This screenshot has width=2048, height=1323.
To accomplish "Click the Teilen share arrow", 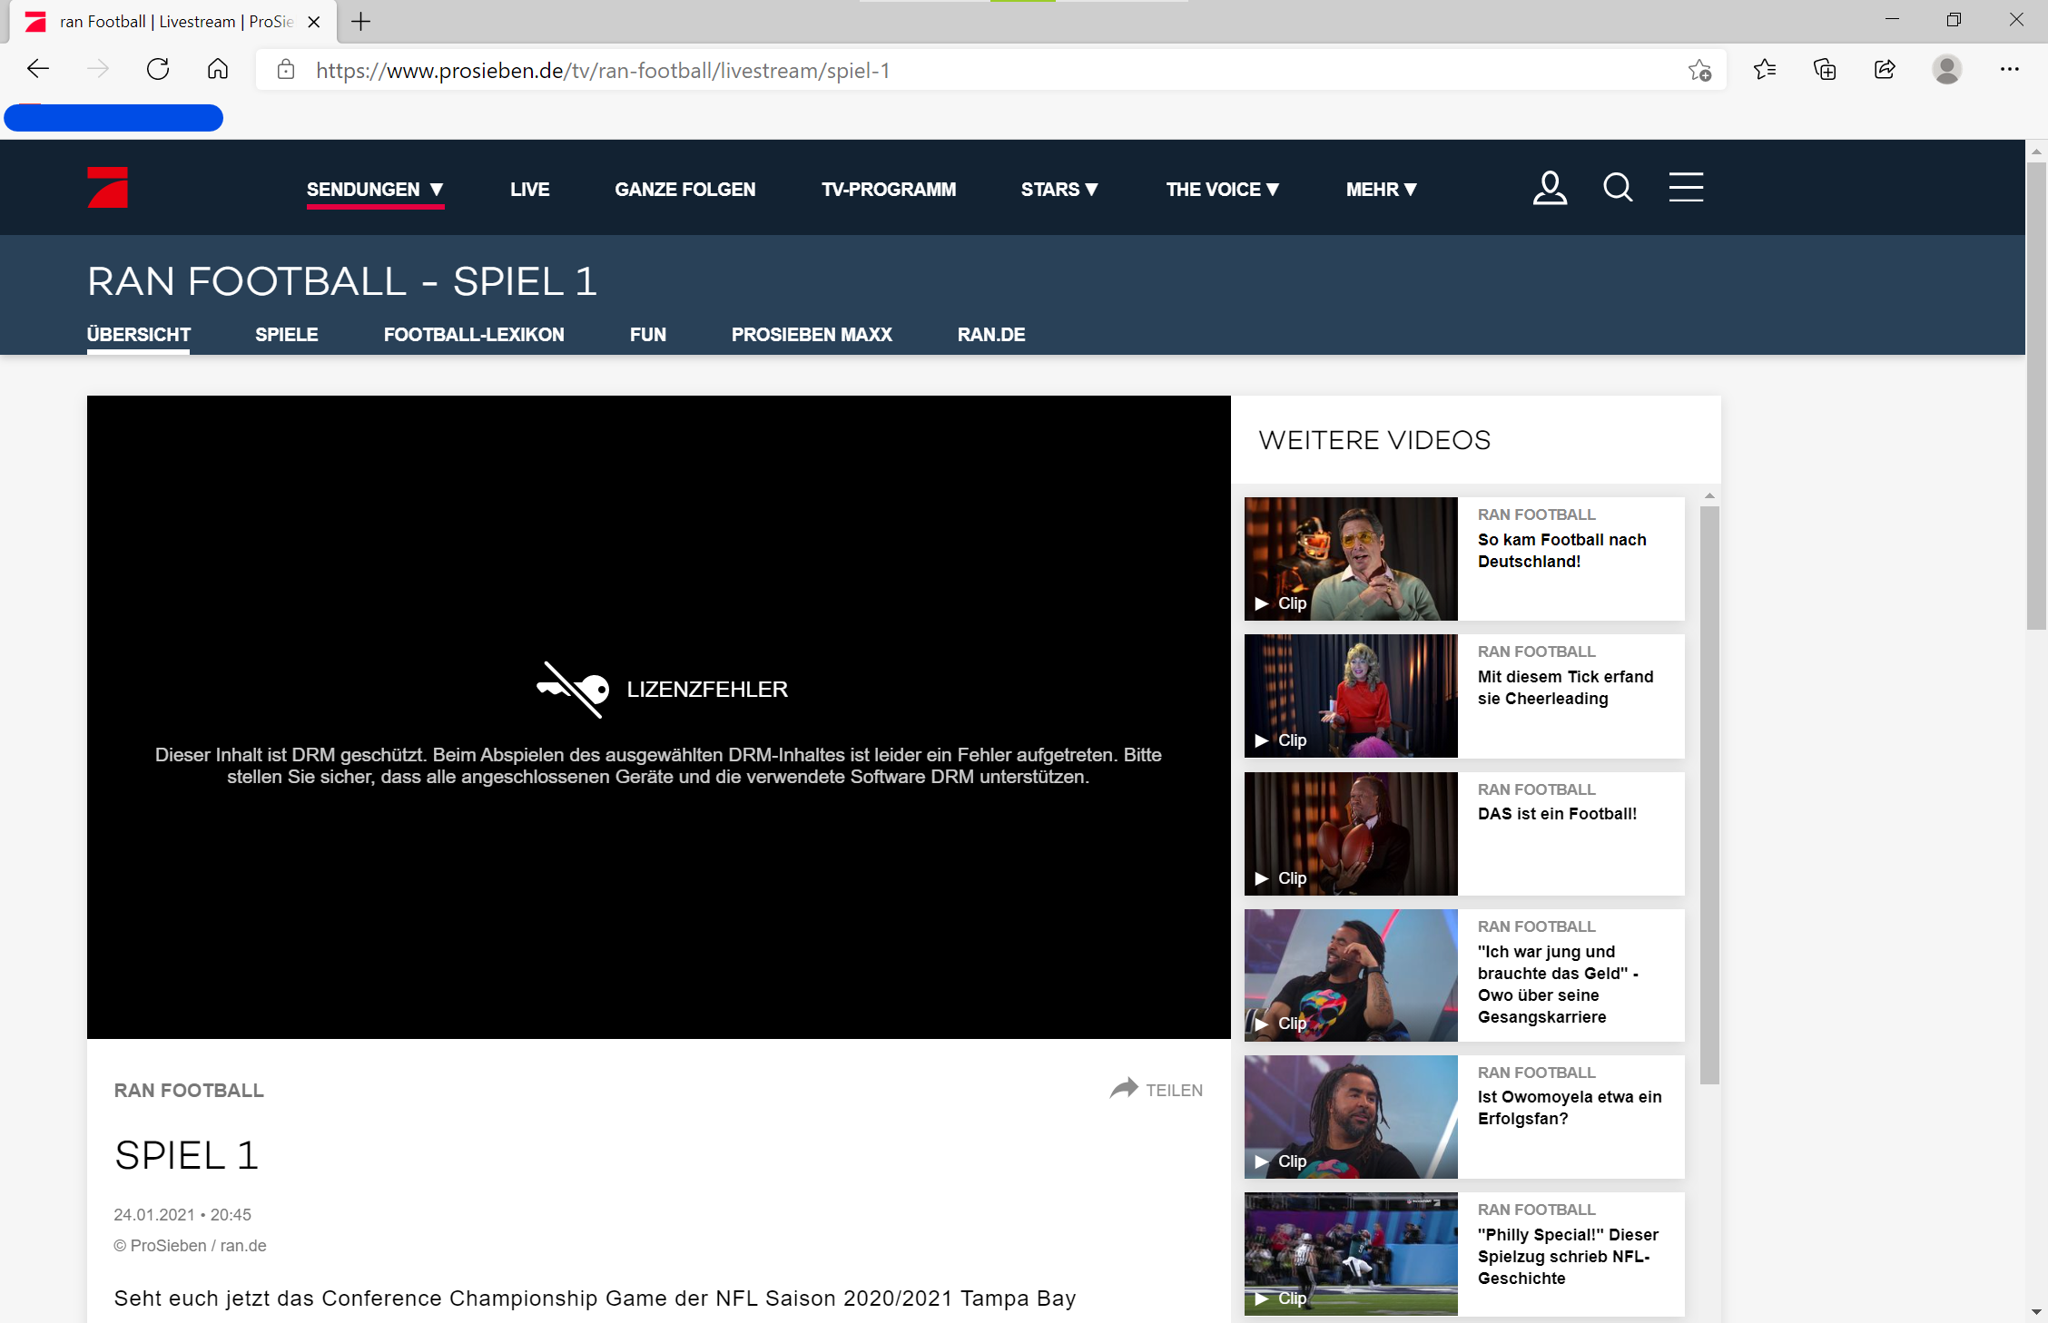I will tap(1124, 1089).
